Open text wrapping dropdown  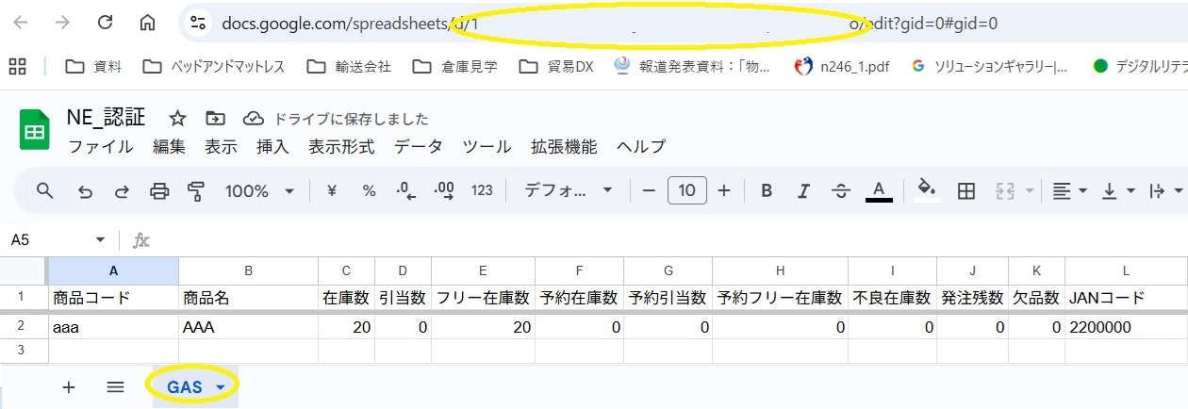tap(1167, 190)
